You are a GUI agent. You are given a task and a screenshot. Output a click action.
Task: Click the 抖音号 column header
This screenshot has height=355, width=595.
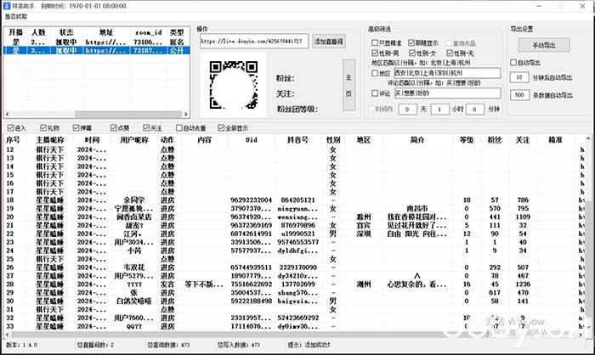click(297, 140)
